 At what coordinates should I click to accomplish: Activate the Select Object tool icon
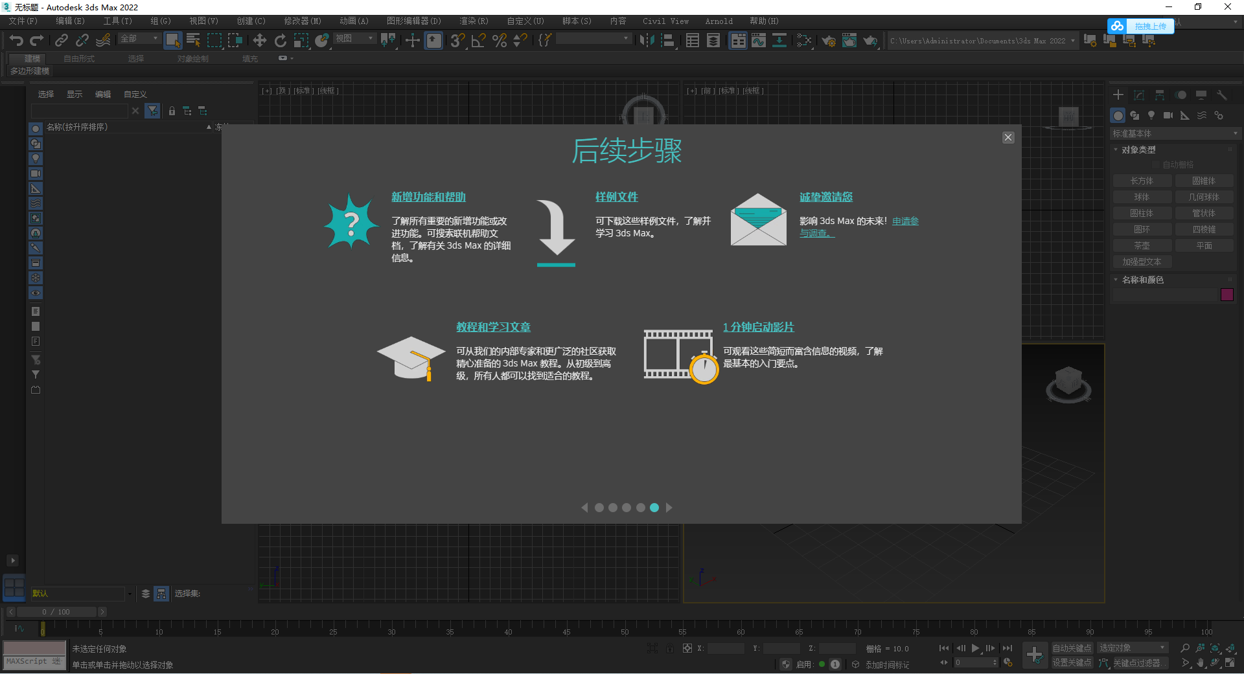(172, 40)
